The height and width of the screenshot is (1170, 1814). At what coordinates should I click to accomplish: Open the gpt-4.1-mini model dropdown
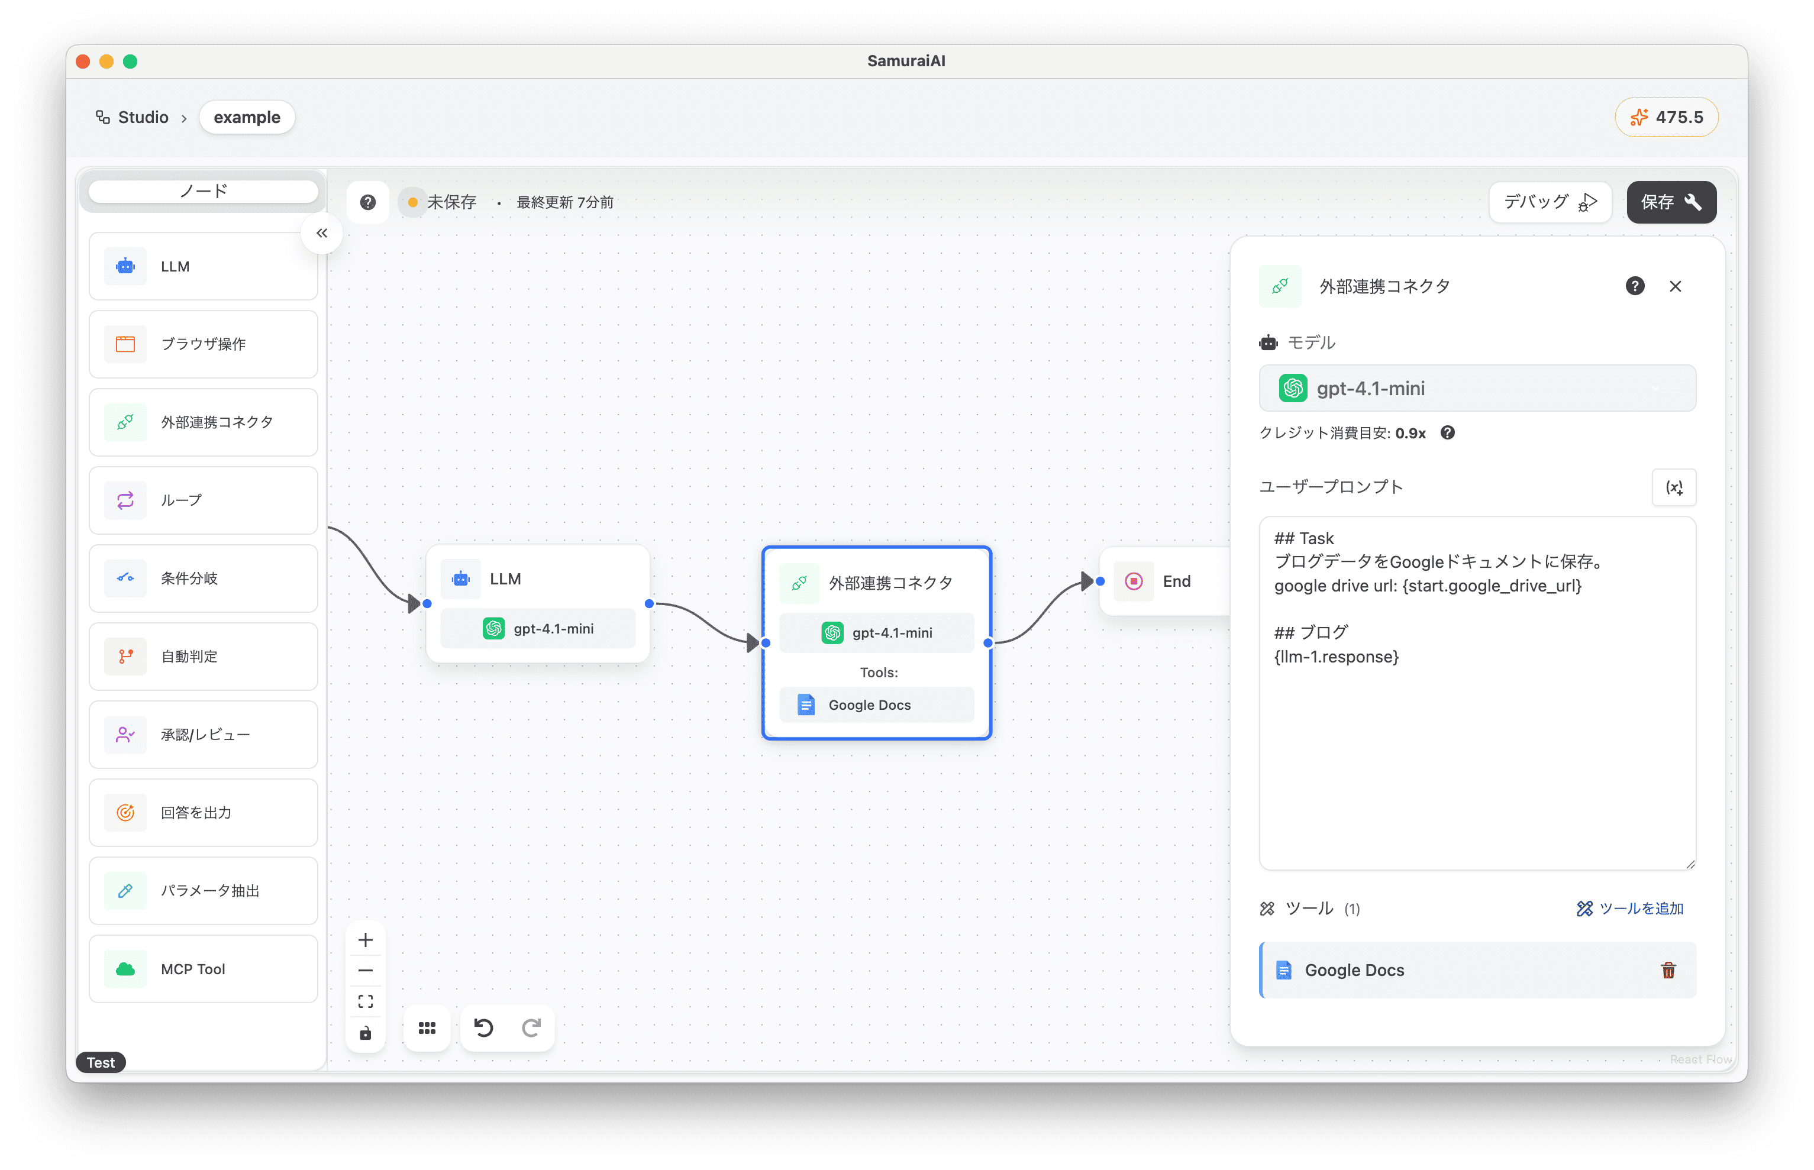pos(1477,388)
